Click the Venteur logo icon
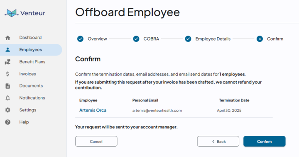 coord(12,13)
